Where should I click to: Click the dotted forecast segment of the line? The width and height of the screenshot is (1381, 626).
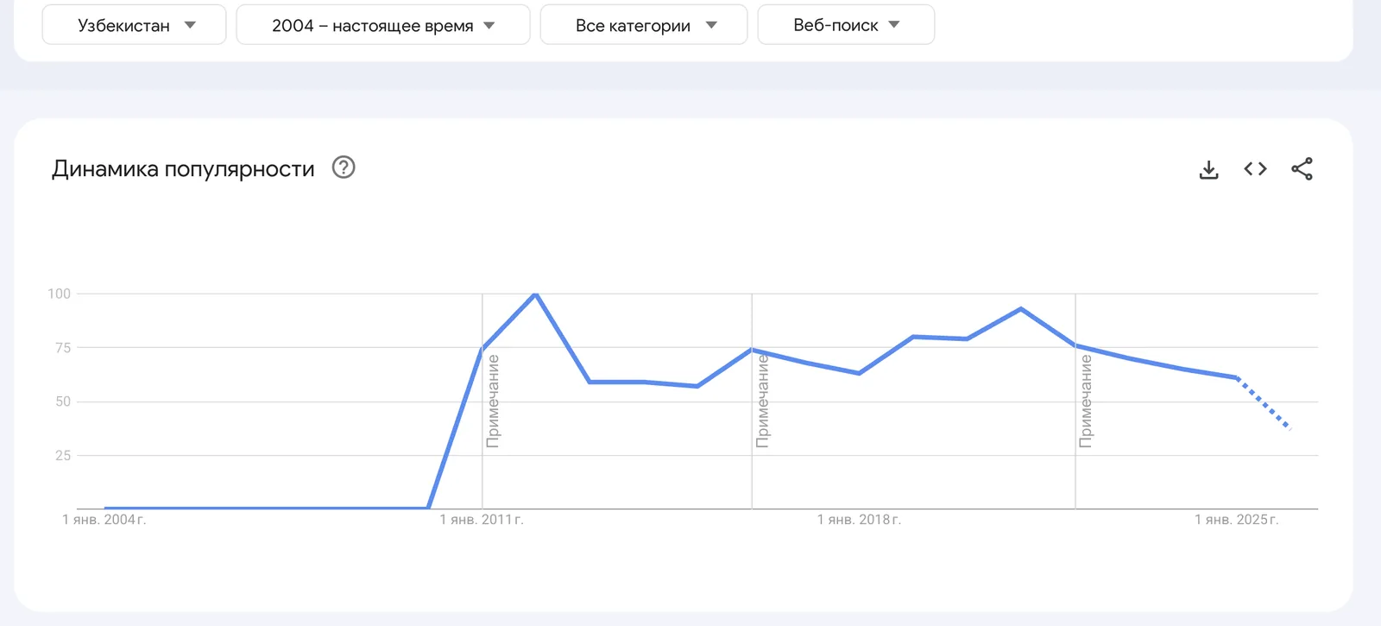click(x=1264, y=402)
